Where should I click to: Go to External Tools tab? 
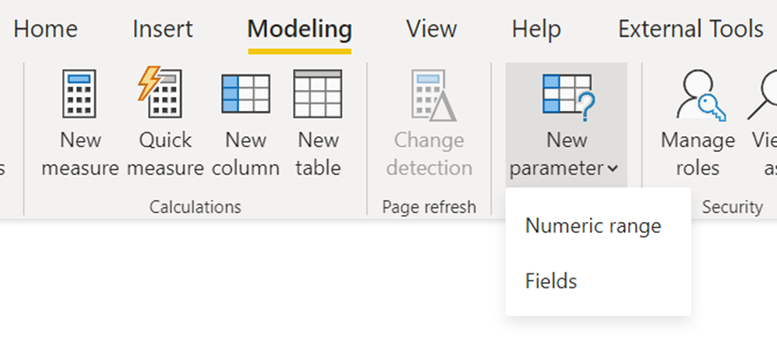(x=691, y=28)
